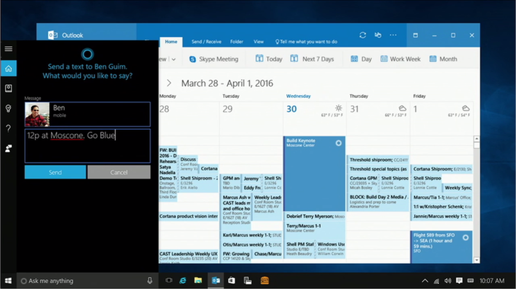The height and width of the screenshot is (289, 516).
Task: Open Folder ribbon tab
Action: pyautogui.click(x=236, y=42)
